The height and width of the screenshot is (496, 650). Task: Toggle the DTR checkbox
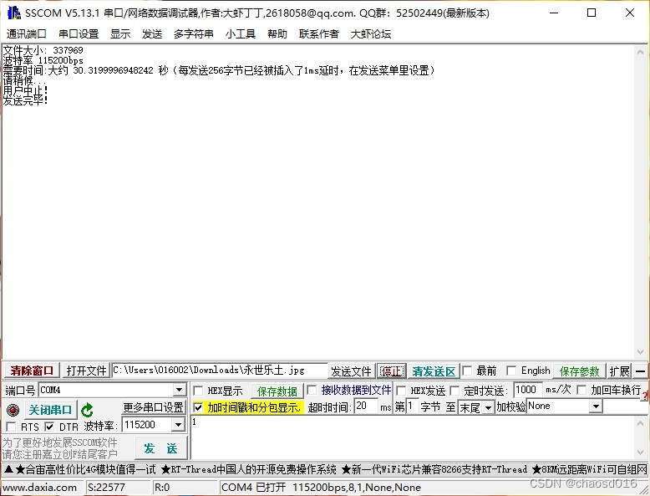(49, 427)
